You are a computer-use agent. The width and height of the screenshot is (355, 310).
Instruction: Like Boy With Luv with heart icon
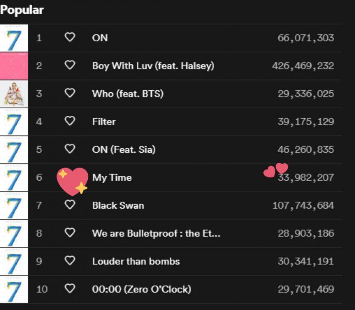pyautogui.click(x=70, y=65)
